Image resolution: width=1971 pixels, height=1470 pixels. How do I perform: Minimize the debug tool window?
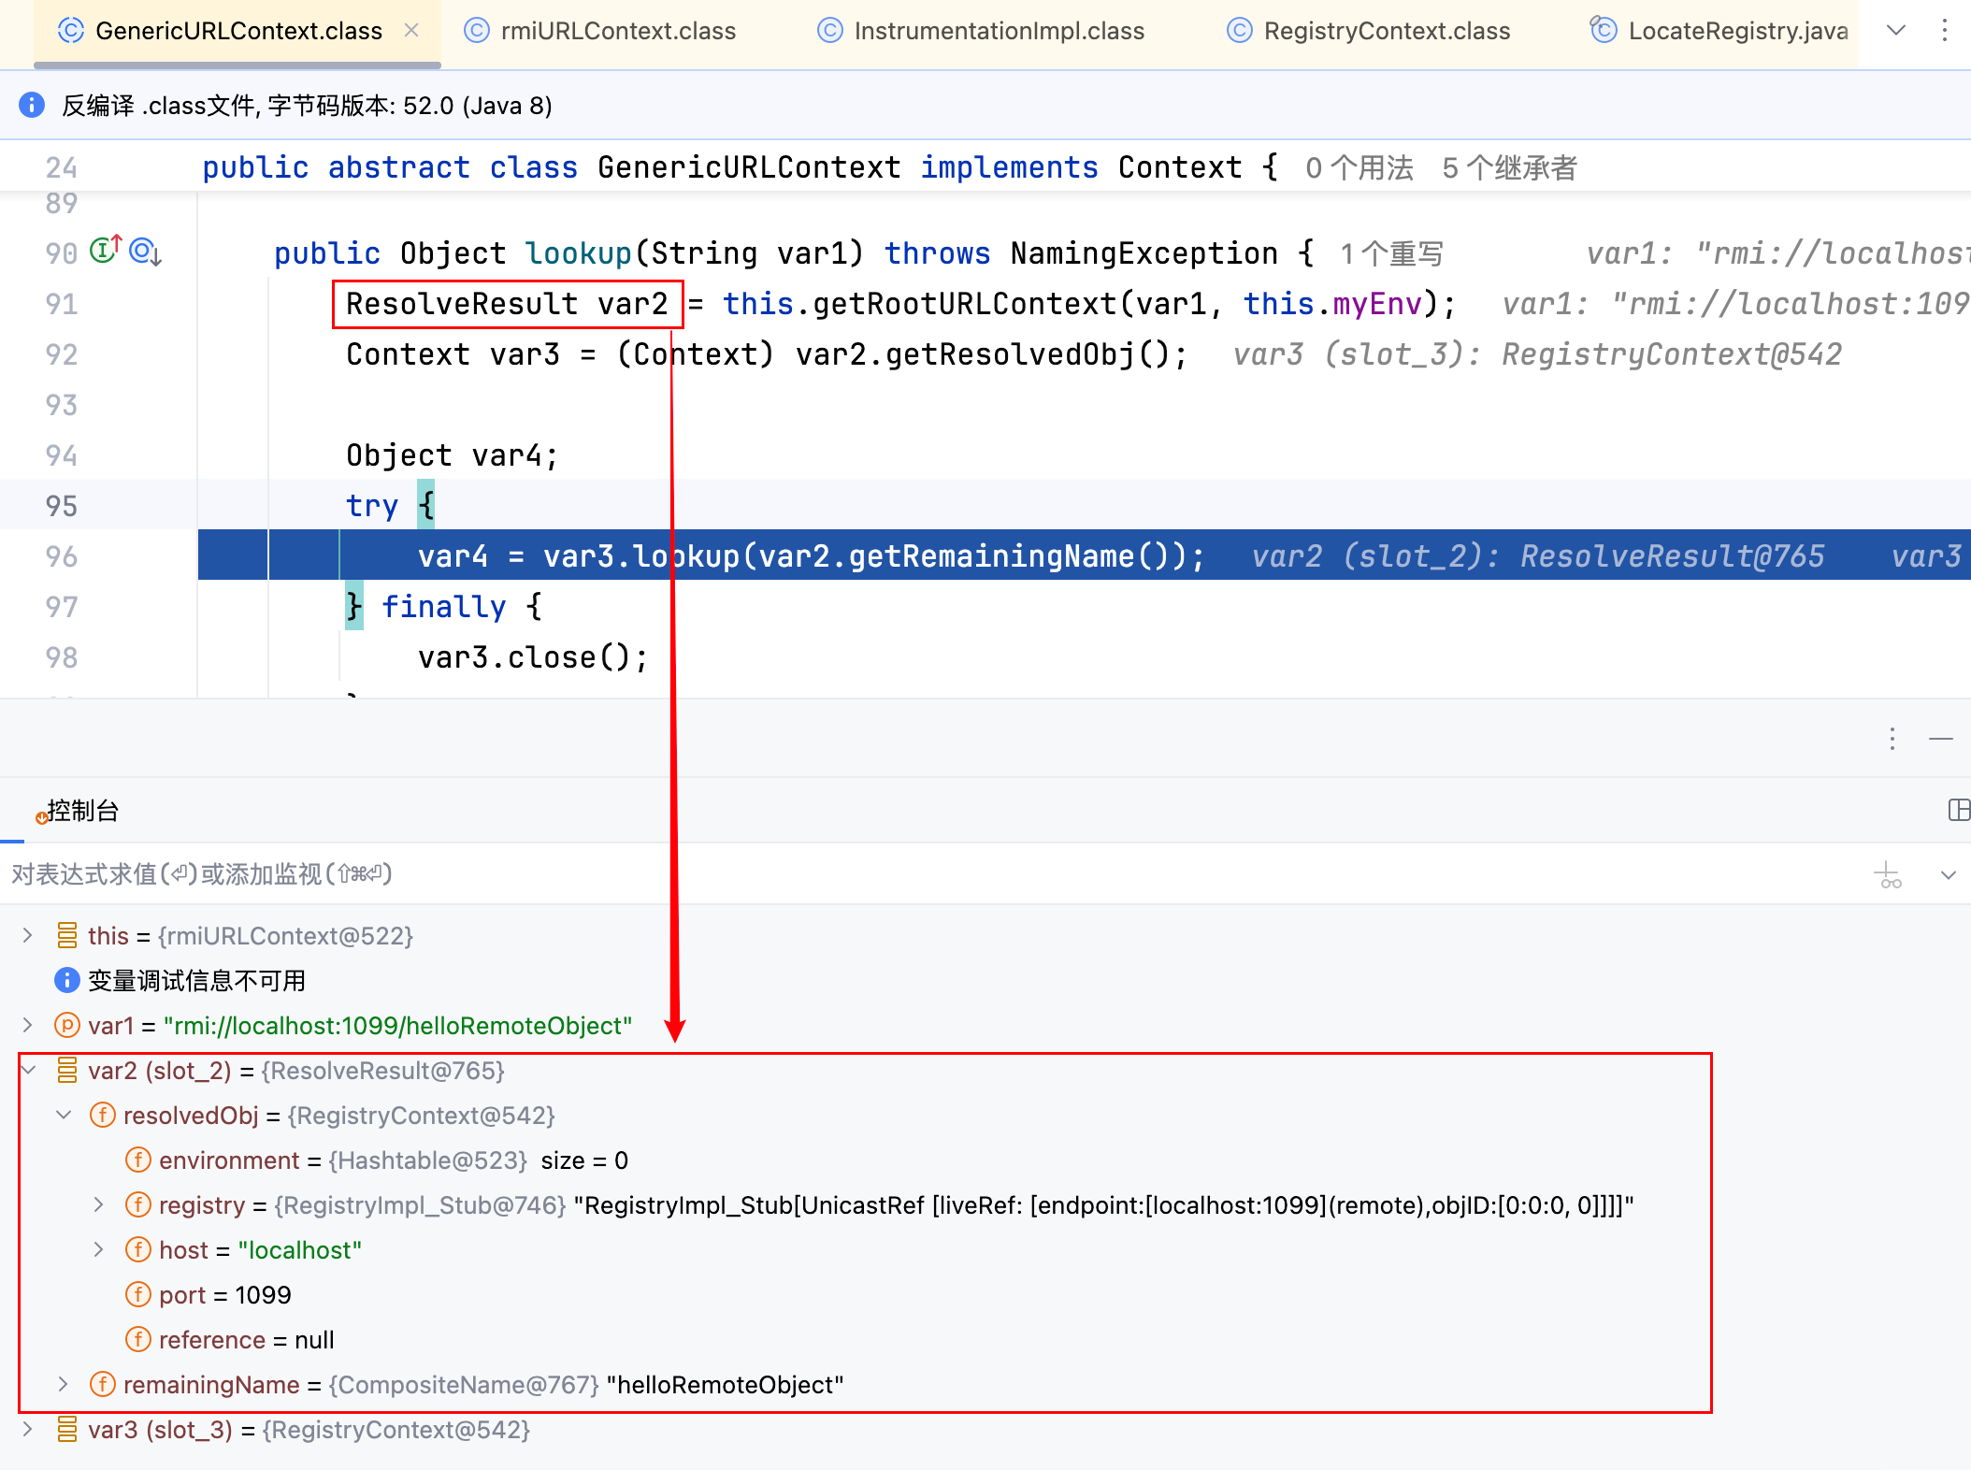(1940, 739)
